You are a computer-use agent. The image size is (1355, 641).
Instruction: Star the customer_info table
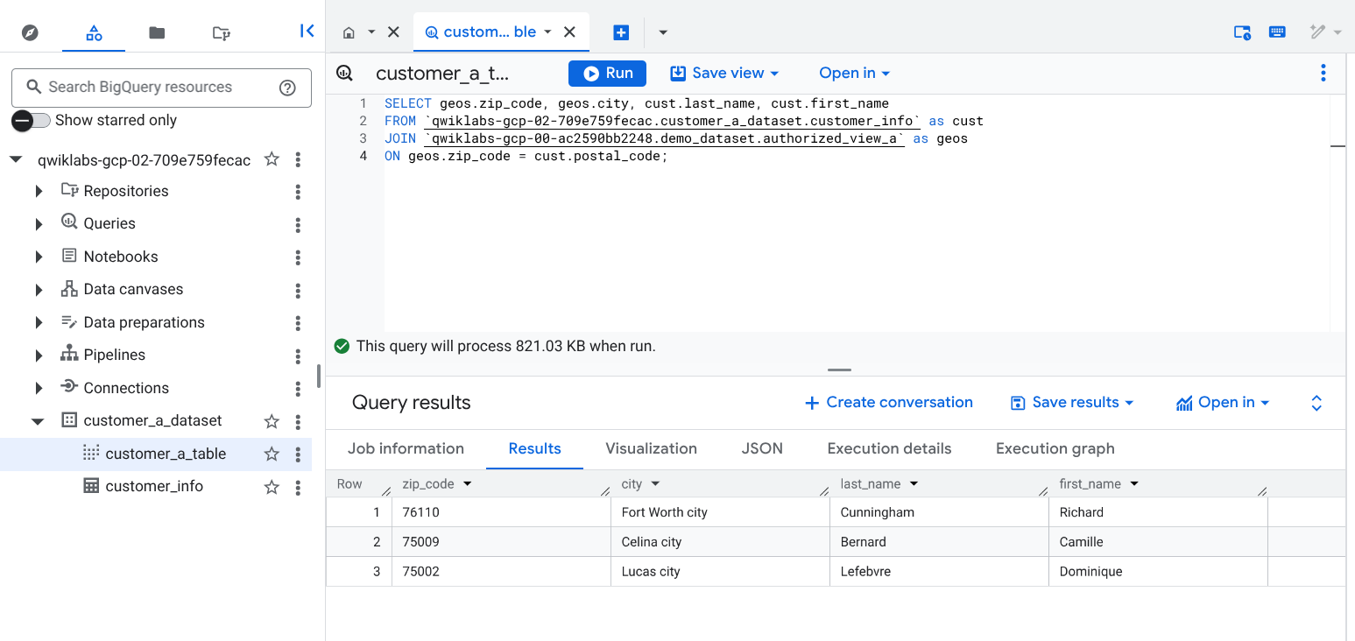point(272,487)
